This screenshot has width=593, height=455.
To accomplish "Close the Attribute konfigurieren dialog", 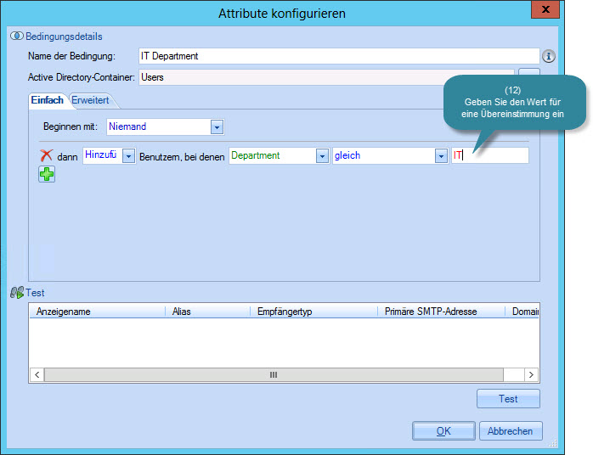I will click(545, 9).
